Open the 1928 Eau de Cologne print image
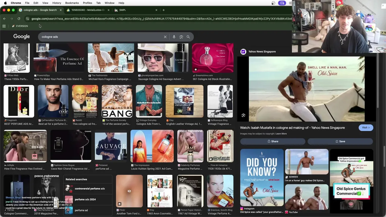The image size is (386, 217). click(220, 146)
